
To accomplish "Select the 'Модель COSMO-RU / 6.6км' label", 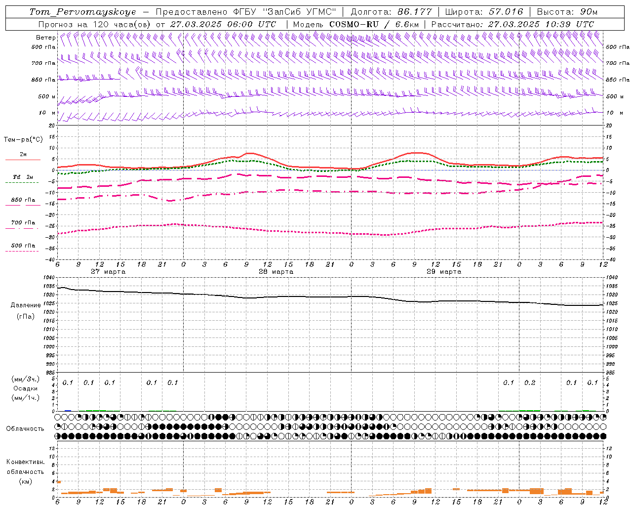I will pos(356,24).
